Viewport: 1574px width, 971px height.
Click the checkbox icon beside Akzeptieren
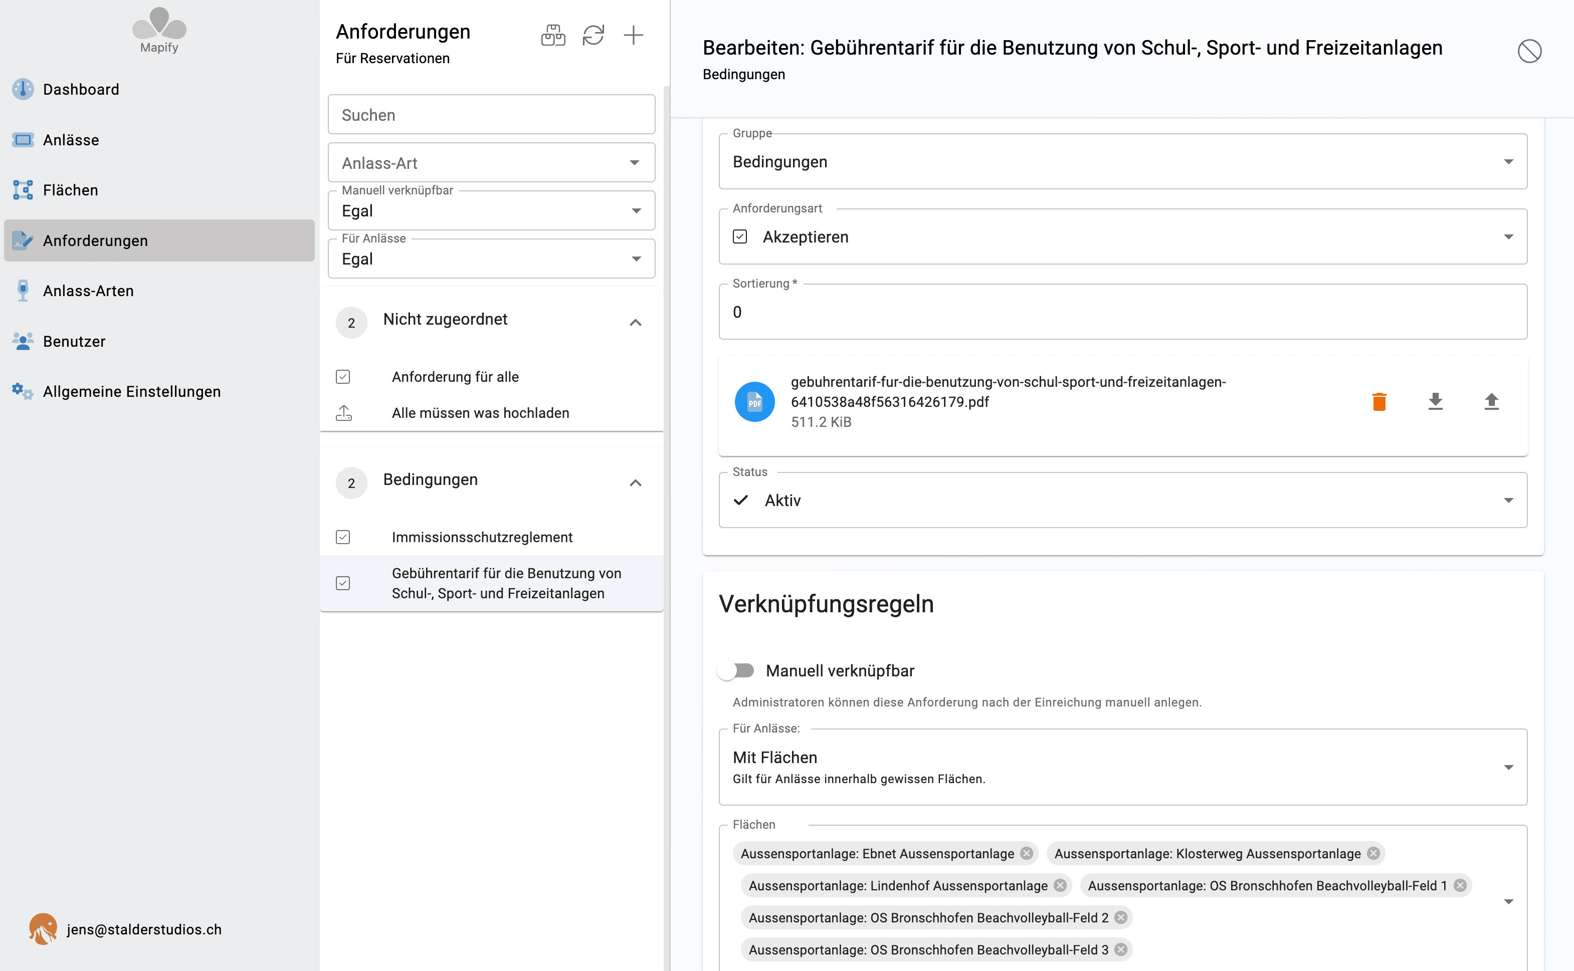coord(739,237)
